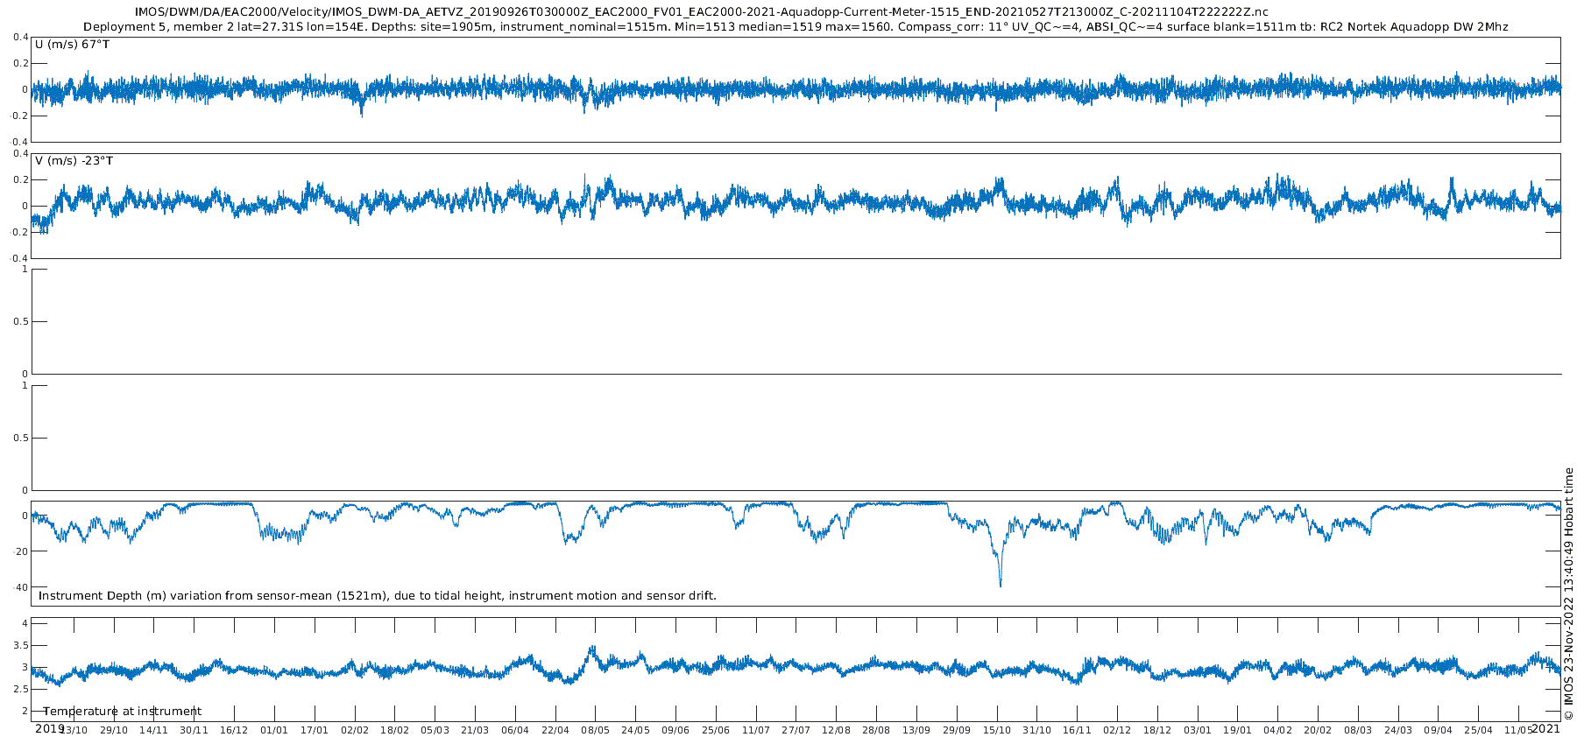
Task: Click the 'Temperature at instrument' label
Action: (123, 712)
